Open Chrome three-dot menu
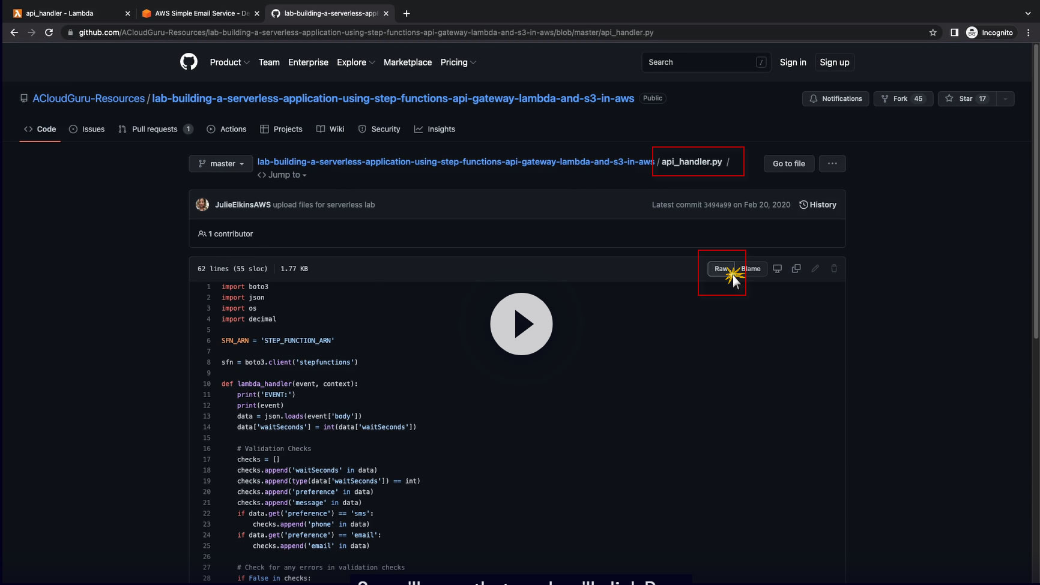The width and height of the screenshot is (1040, 585). pyautogui.click(x=1029, y=32)
